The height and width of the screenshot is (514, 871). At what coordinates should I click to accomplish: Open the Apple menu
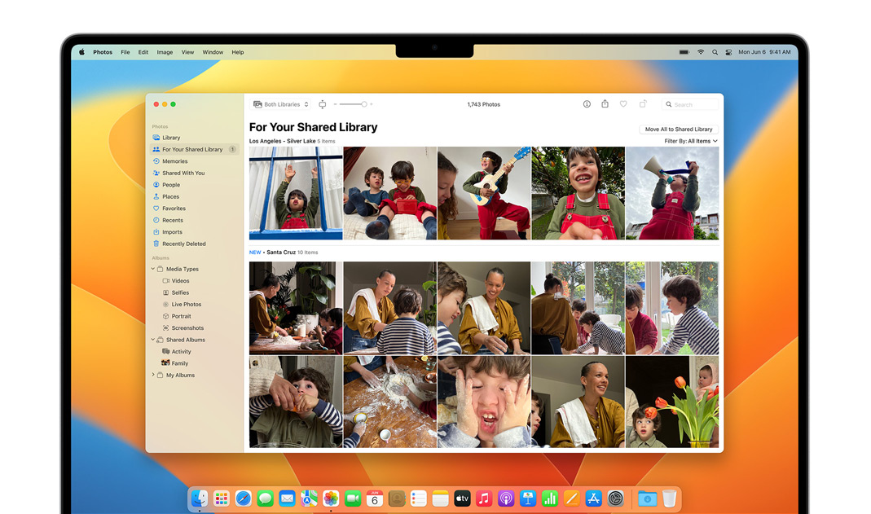pos(82,52)
